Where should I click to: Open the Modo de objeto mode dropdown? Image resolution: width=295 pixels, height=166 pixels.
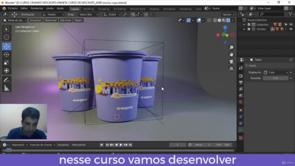(x=15, y=20)
